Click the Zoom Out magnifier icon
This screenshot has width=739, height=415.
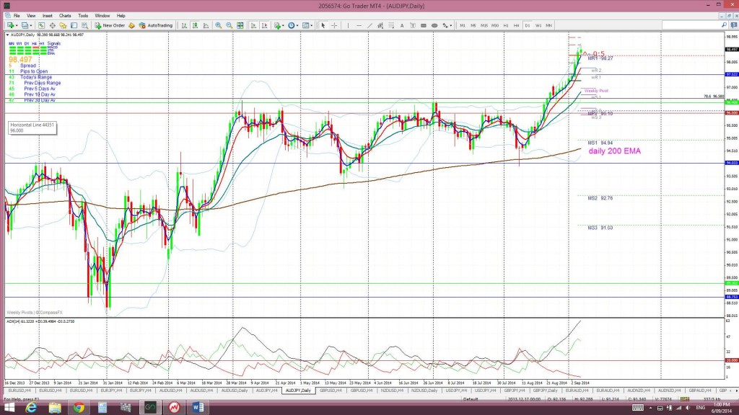click(x=230, y=25)
